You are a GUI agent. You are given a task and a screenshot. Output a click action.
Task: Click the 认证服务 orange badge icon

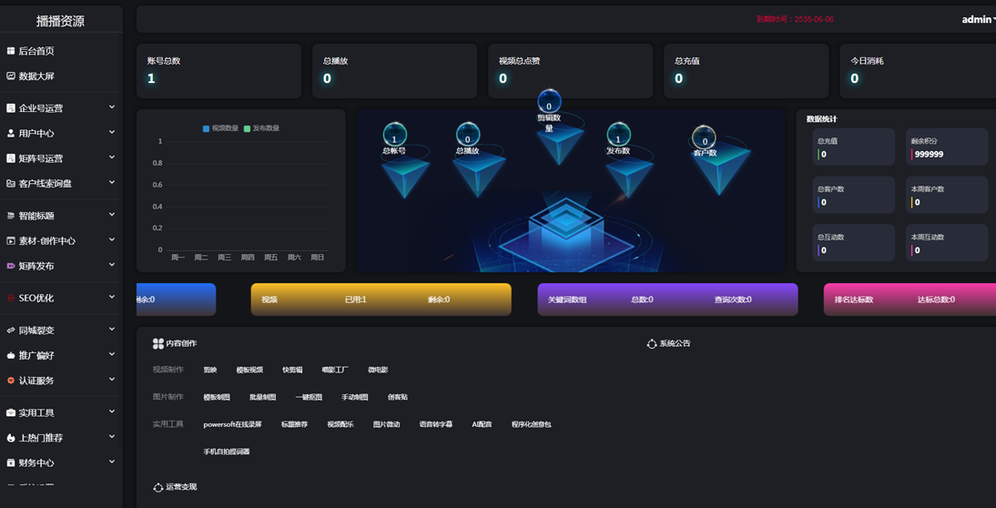coord(11,381)
